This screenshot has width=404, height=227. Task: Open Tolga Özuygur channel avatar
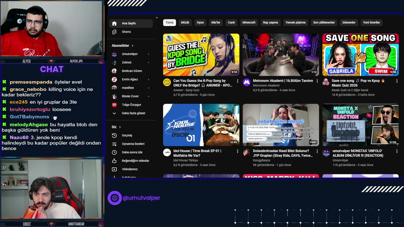[114, 105]
